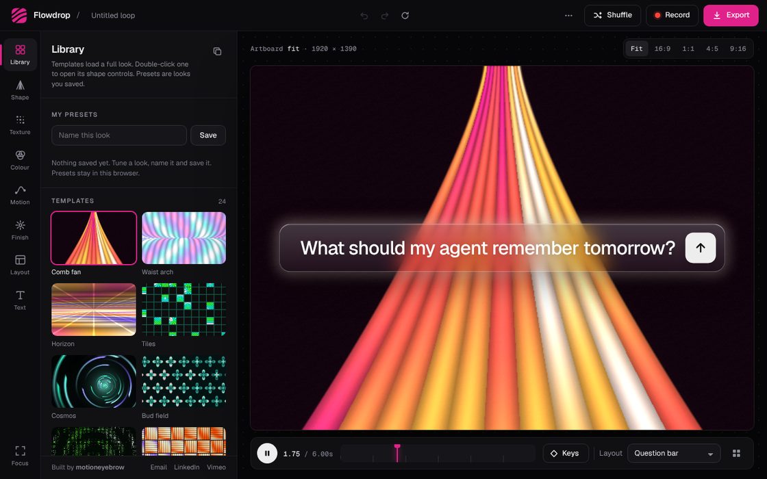Select the Horizon template
Screen dimensions: 767x479
(x=93, y=310)
